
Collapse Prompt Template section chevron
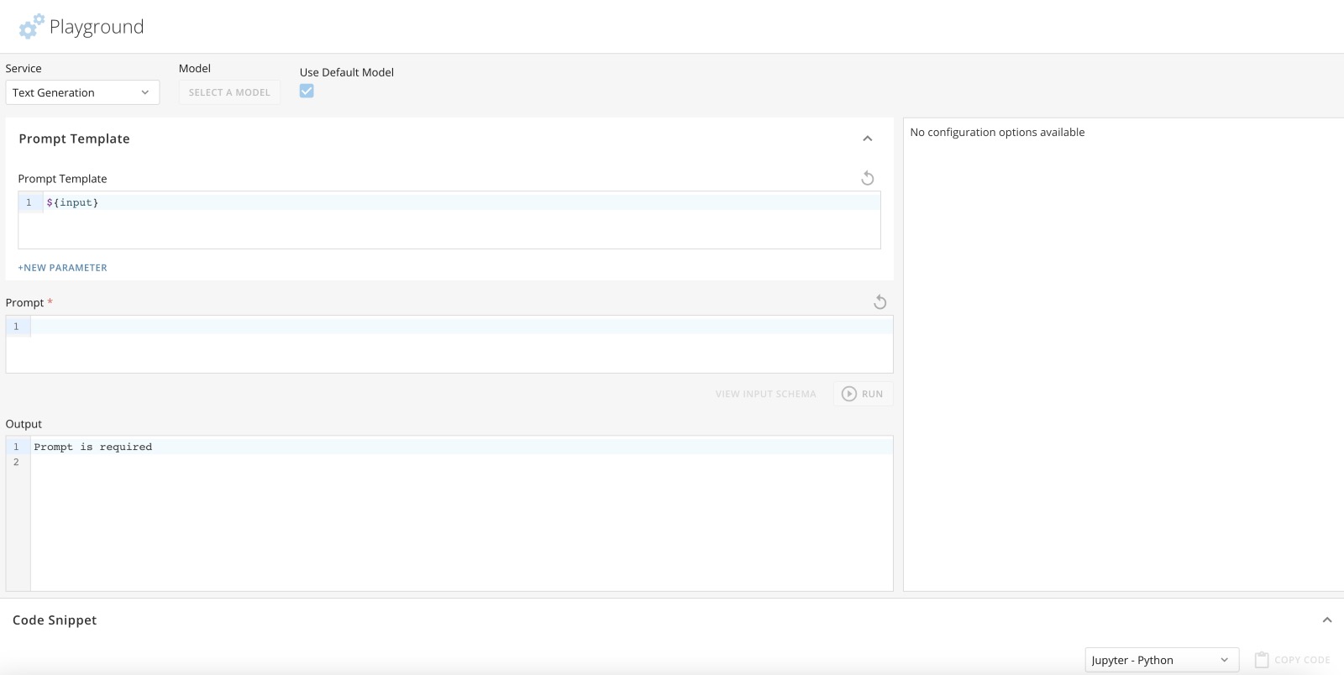pyautogui.click(x=868, y=139)
